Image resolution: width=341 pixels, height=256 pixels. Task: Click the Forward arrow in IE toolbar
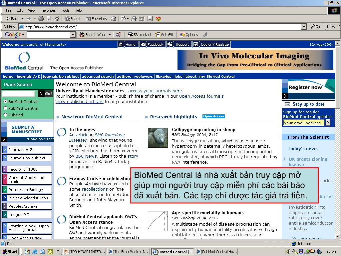29,19
